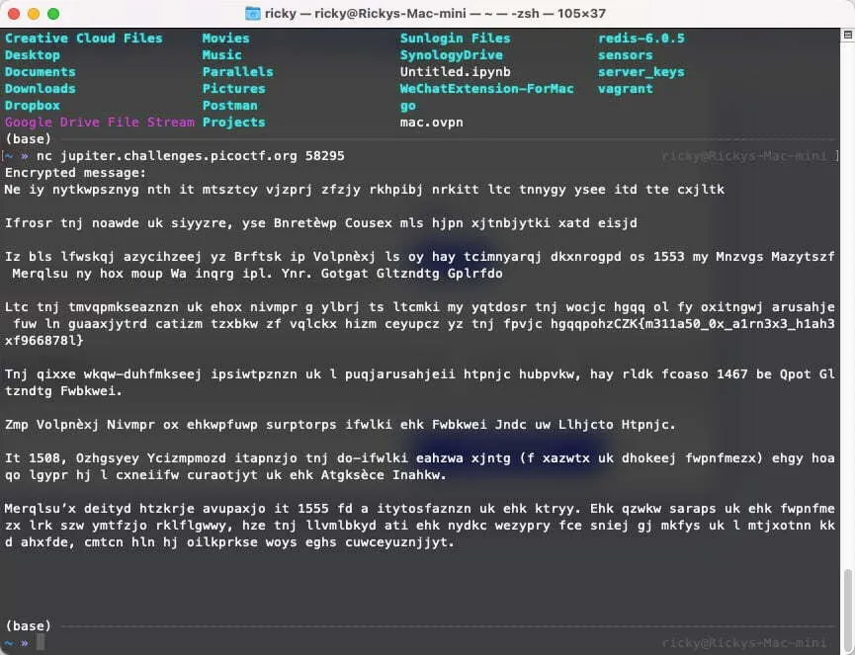Click the vagrant directory name
Screen dimensions: 855x655
pos(625,89)
